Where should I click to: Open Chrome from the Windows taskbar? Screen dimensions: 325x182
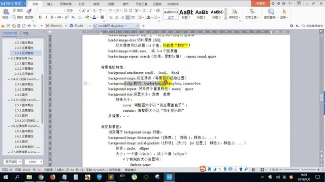click(x=41, y=177)
